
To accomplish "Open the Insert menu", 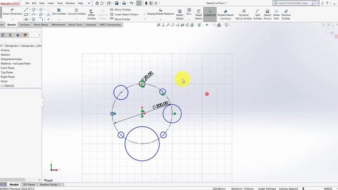I will click(51, 3).
